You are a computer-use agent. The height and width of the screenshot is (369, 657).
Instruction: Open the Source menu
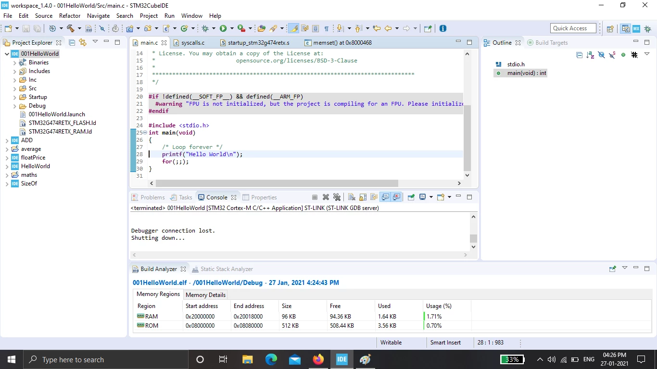[x=44, y=16]
